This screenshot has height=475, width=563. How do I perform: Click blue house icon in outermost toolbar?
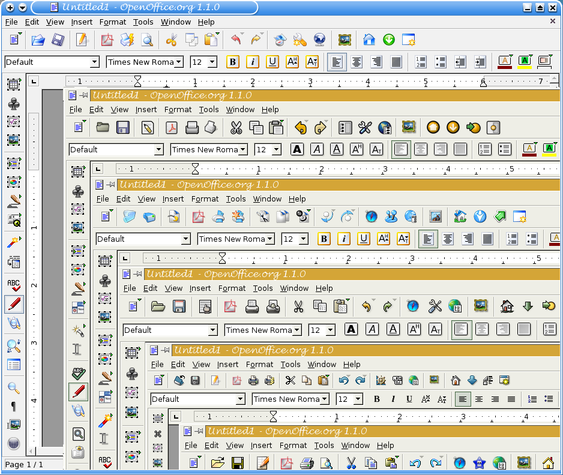coord(369,40)
